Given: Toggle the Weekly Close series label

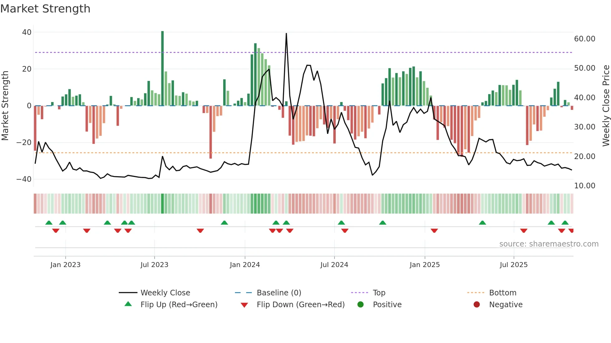Looking at the screenshot, I should coord(165,293).
